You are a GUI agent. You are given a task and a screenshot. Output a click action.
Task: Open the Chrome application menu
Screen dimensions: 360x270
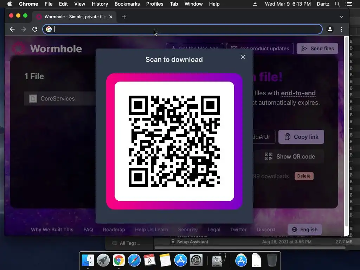pyautogui.click(x=28, y=4)
